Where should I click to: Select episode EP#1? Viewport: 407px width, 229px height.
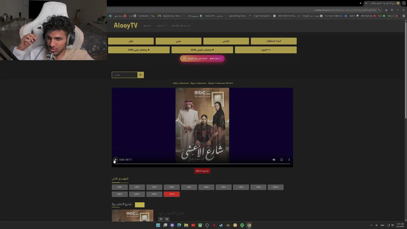pyautogui.click(x=120, y=187)
